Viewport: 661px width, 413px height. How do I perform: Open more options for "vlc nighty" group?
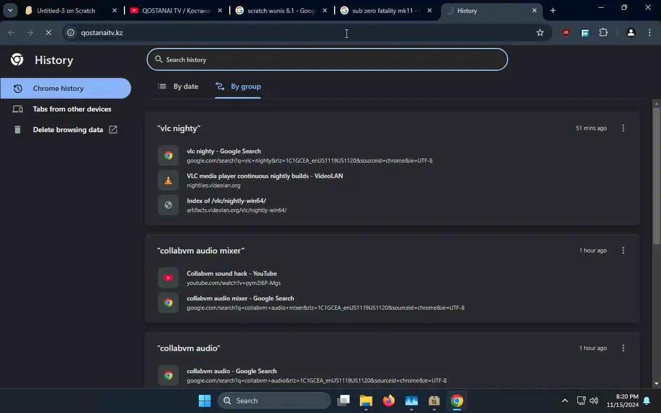pos(623,128)
